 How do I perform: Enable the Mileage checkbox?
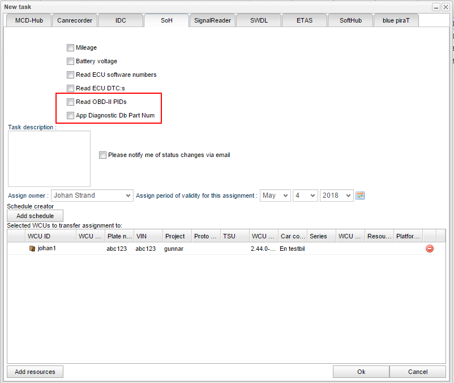70,48
